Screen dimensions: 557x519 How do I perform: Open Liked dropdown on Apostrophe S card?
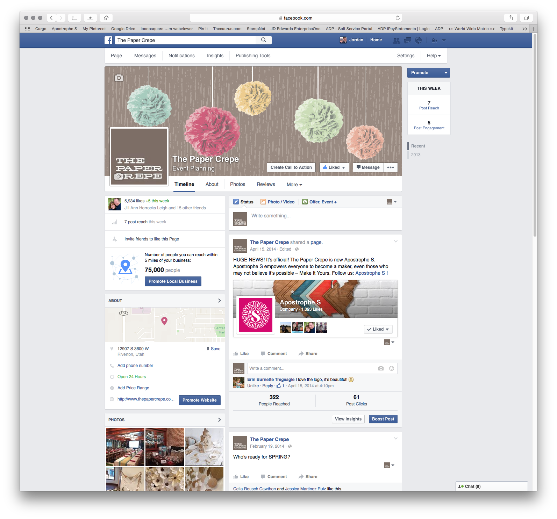click(x=378, y=329)
